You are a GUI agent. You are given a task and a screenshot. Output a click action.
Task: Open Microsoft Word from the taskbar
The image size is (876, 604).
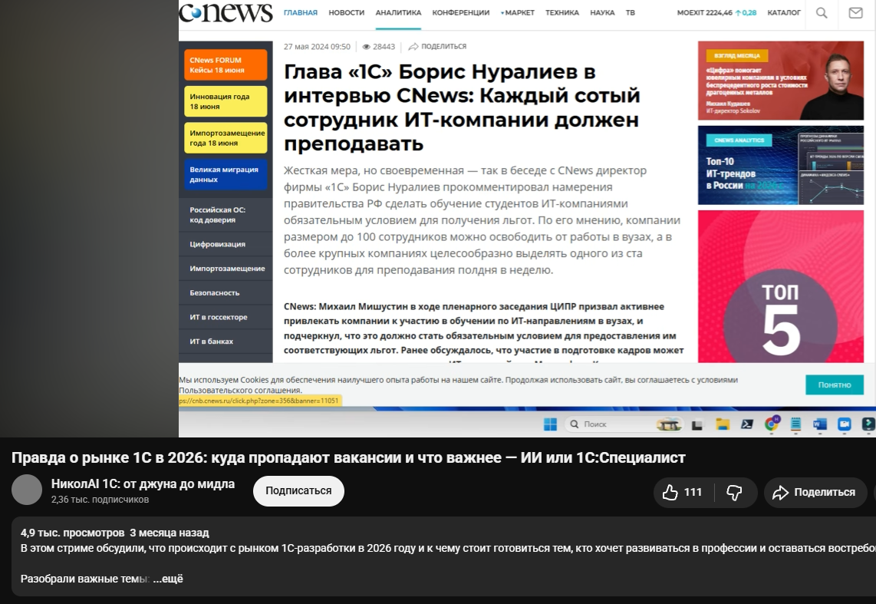819,424
